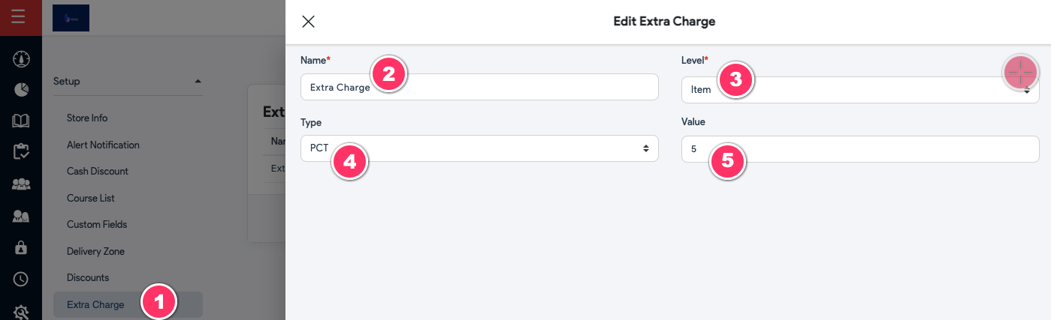Click the Value input field
Viewport: 1051px width, 320px height.
pyautogui.click(x=860, y=149)
